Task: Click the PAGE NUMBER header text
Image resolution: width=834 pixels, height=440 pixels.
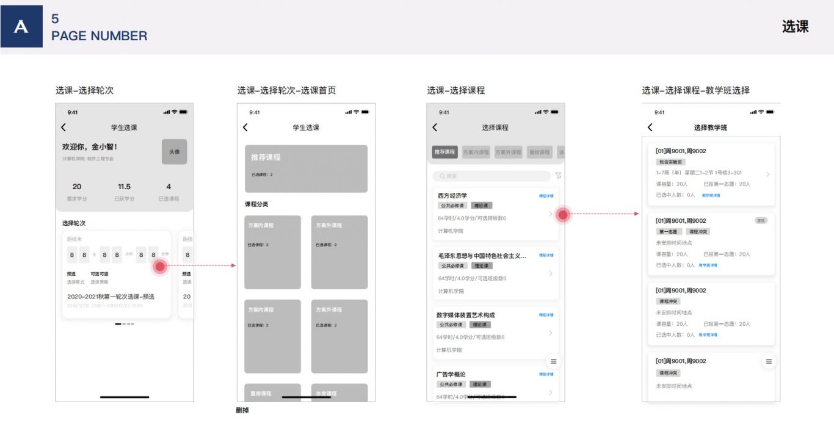Action: point(100,36)
